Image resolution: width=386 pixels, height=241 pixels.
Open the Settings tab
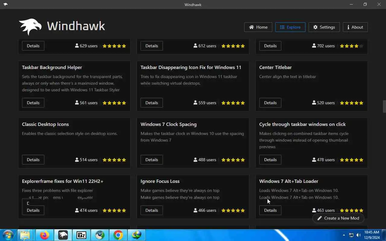coord(324,27)
